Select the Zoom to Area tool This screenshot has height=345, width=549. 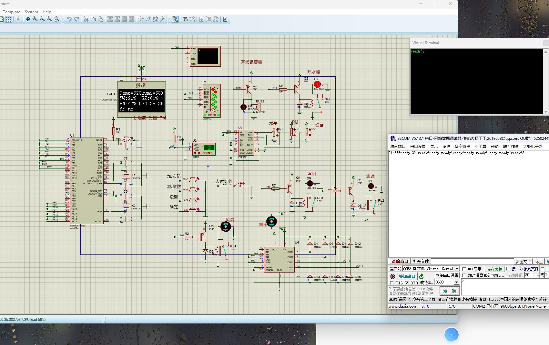pyautogui.click(x=56, y=19)
